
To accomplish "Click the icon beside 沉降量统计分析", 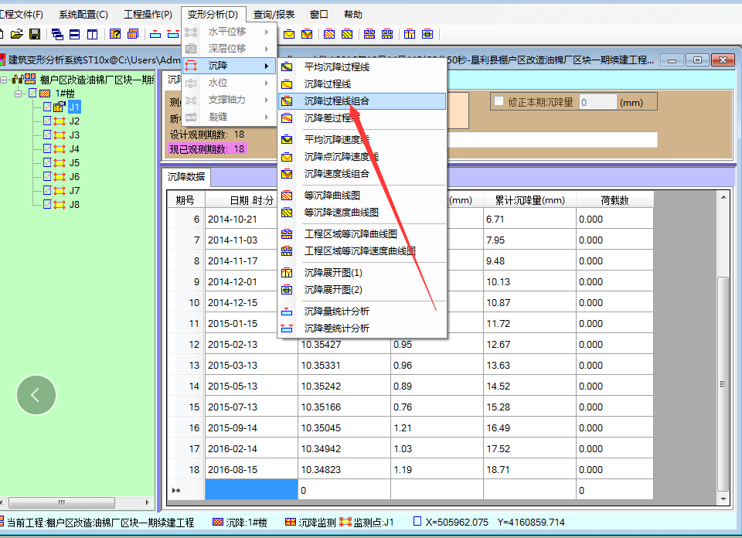I will (x=287, y=312).
